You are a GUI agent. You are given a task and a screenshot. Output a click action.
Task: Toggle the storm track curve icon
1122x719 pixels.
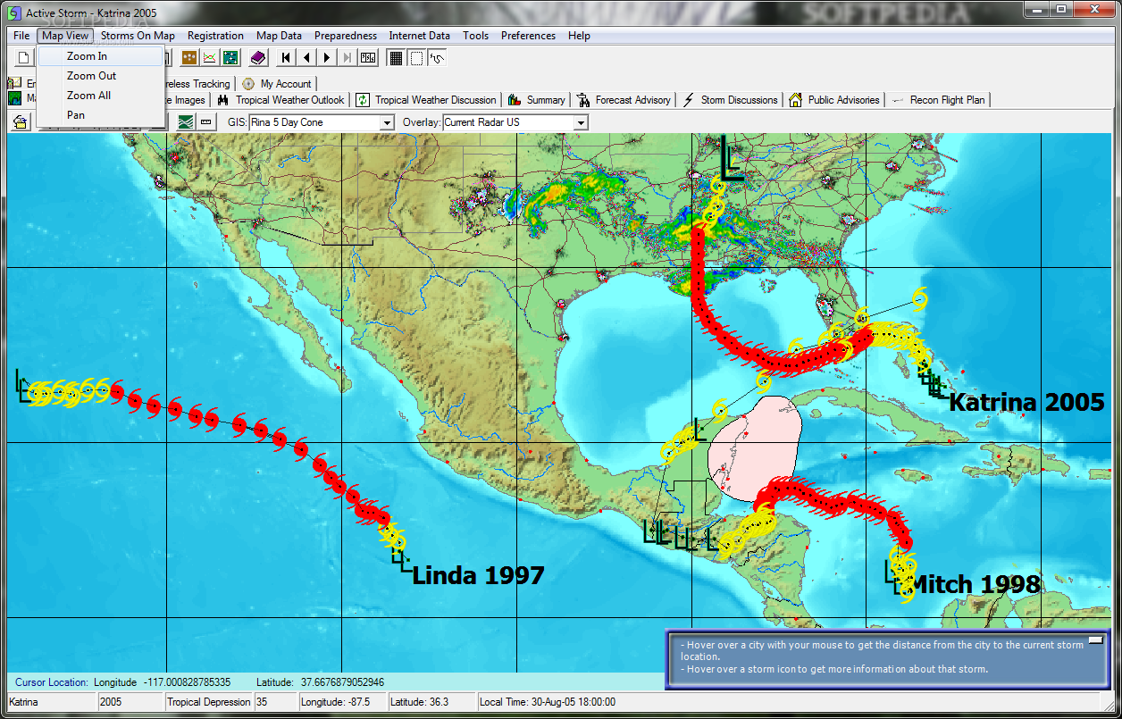point(438,58)
